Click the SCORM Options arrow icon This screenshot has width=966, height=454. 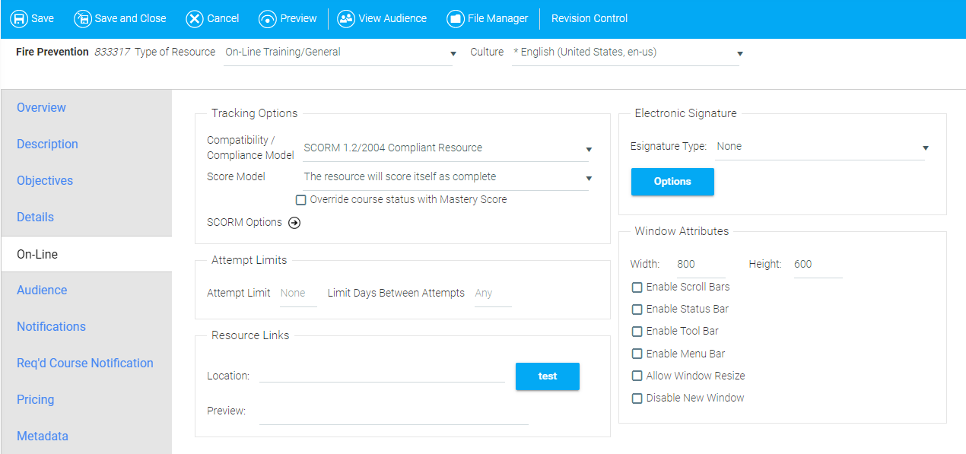pos(294,223)
